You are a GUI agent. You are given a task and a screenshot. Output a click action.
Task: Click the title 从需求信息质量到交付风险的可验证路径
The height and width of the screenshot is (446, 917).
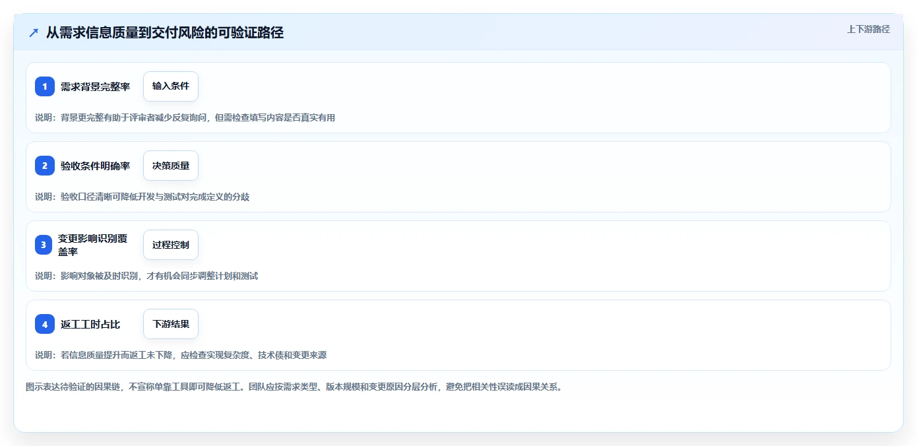pyautogui.click(x=165, y=33)
